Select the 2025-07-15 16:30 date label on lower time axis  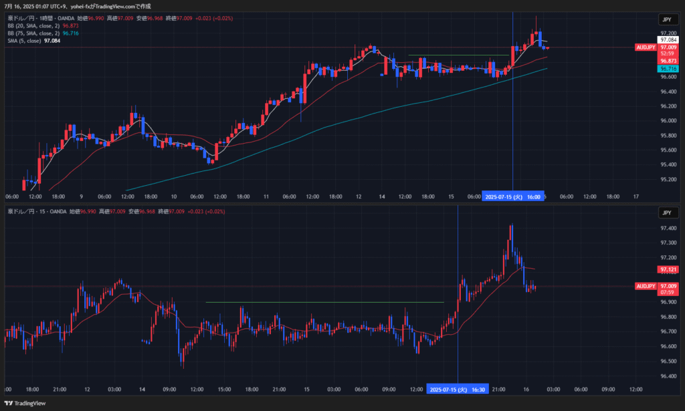tap(458, 390)
